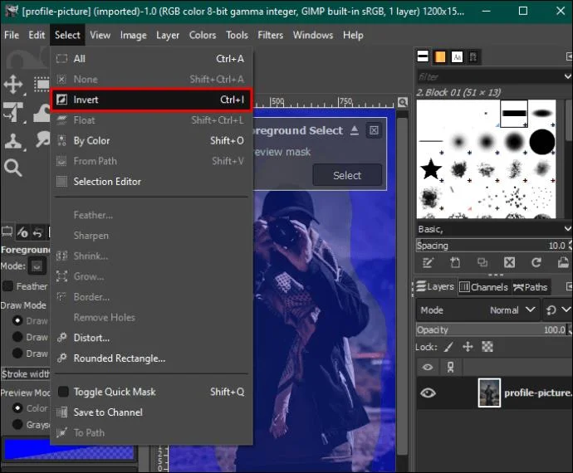Click the profile-picture layer thumbnail

coord(489,393)
